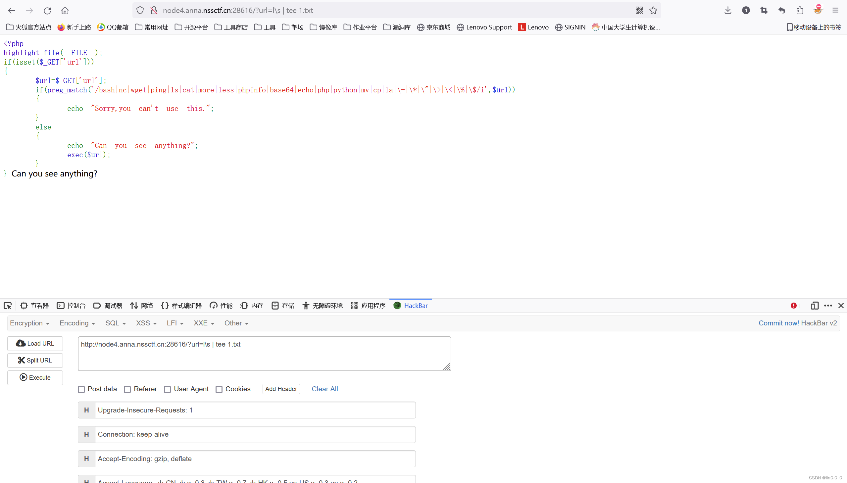Viewport: 847px width, 483px height.
Task: Click the home page icon
Action: click(65, 11)
